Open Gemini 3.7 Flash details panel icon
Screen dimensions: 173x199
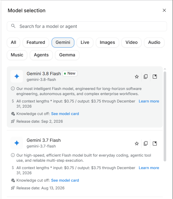point(155,143)
